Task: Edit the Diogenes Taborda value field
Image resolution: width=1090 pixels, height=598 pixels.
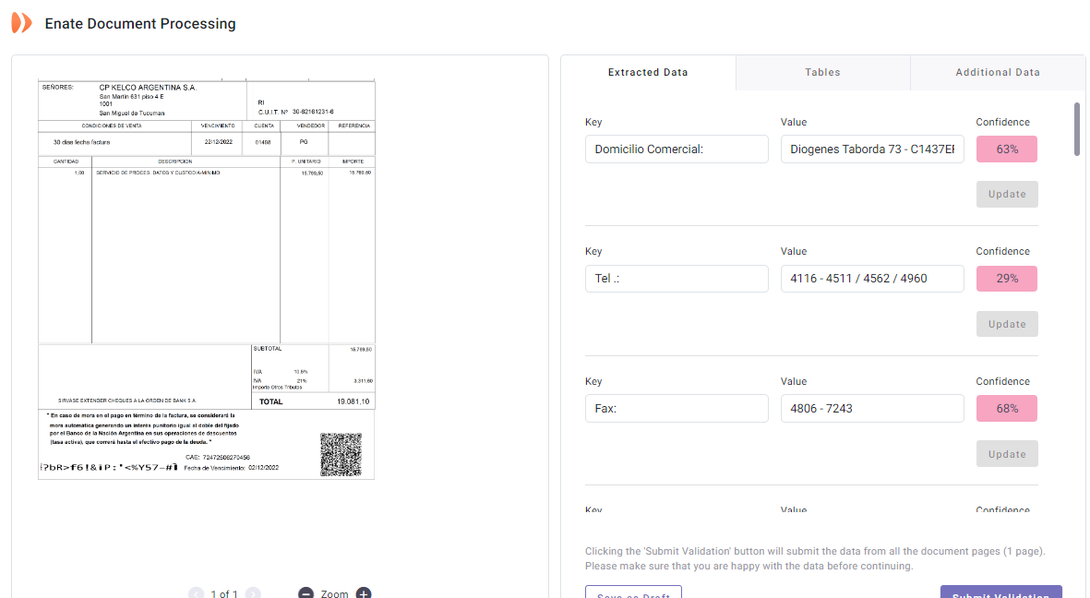Action: coord(872,149)
